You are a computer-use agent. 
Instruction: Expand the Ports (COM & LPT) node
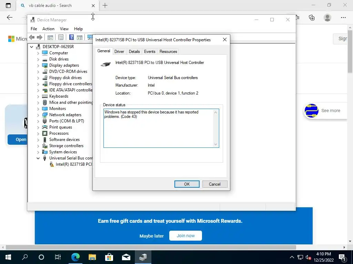(38, 121)
